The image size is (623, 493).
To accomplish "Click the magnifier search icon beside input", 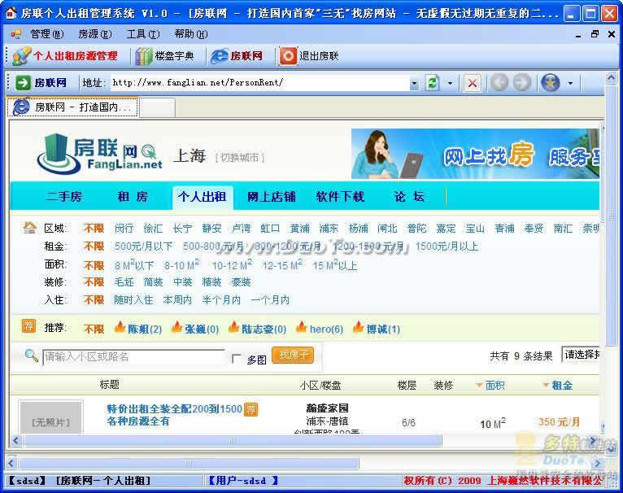I will (x=31, y=355).
